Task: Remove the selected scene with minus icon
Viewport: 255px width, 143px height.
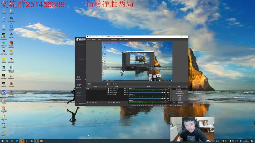Action: point(90,102)
